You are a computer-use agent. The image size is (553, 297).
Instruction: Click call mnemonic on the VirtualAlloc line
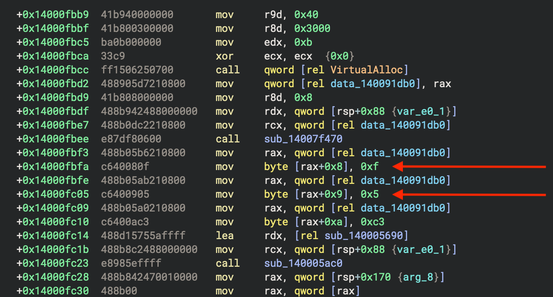click(227, 70)
